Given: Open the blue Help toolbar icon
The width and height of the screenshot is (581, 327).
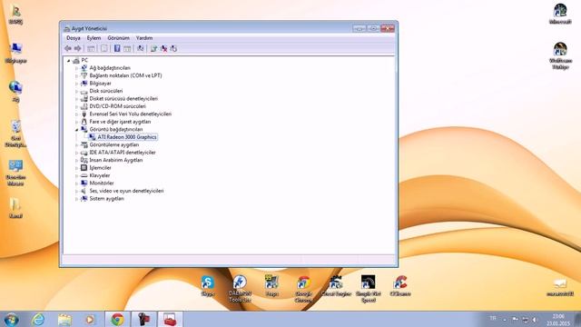Looking at the screenshot, I should pos(117,48).
